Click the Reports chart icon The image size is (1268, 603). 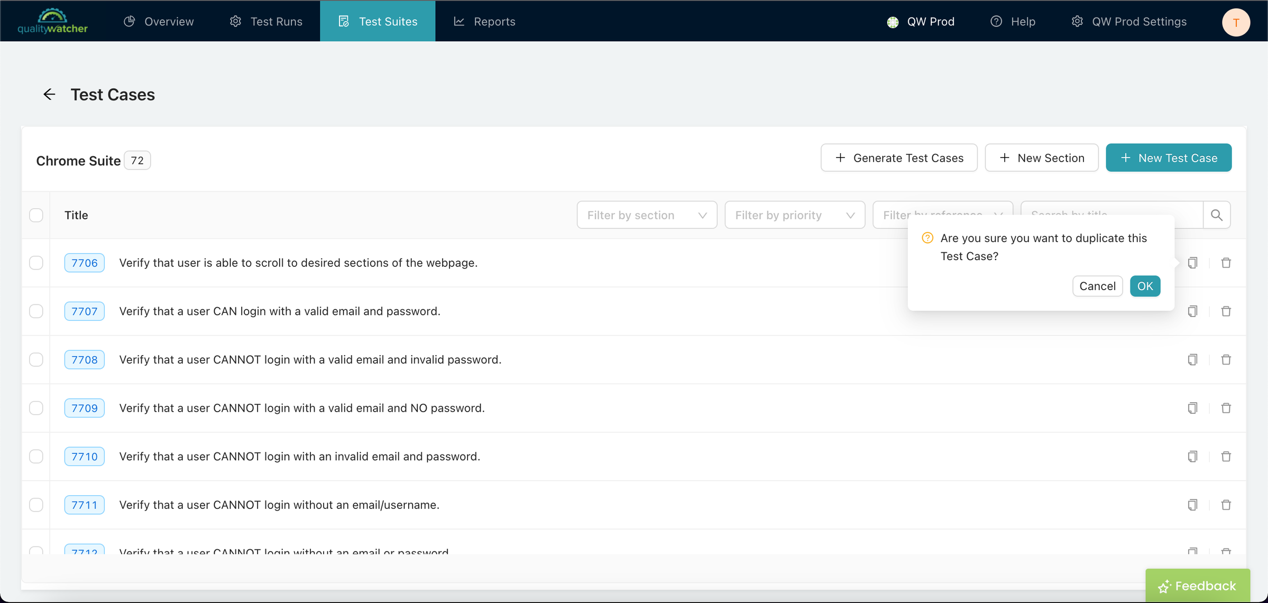click(459, 21)
